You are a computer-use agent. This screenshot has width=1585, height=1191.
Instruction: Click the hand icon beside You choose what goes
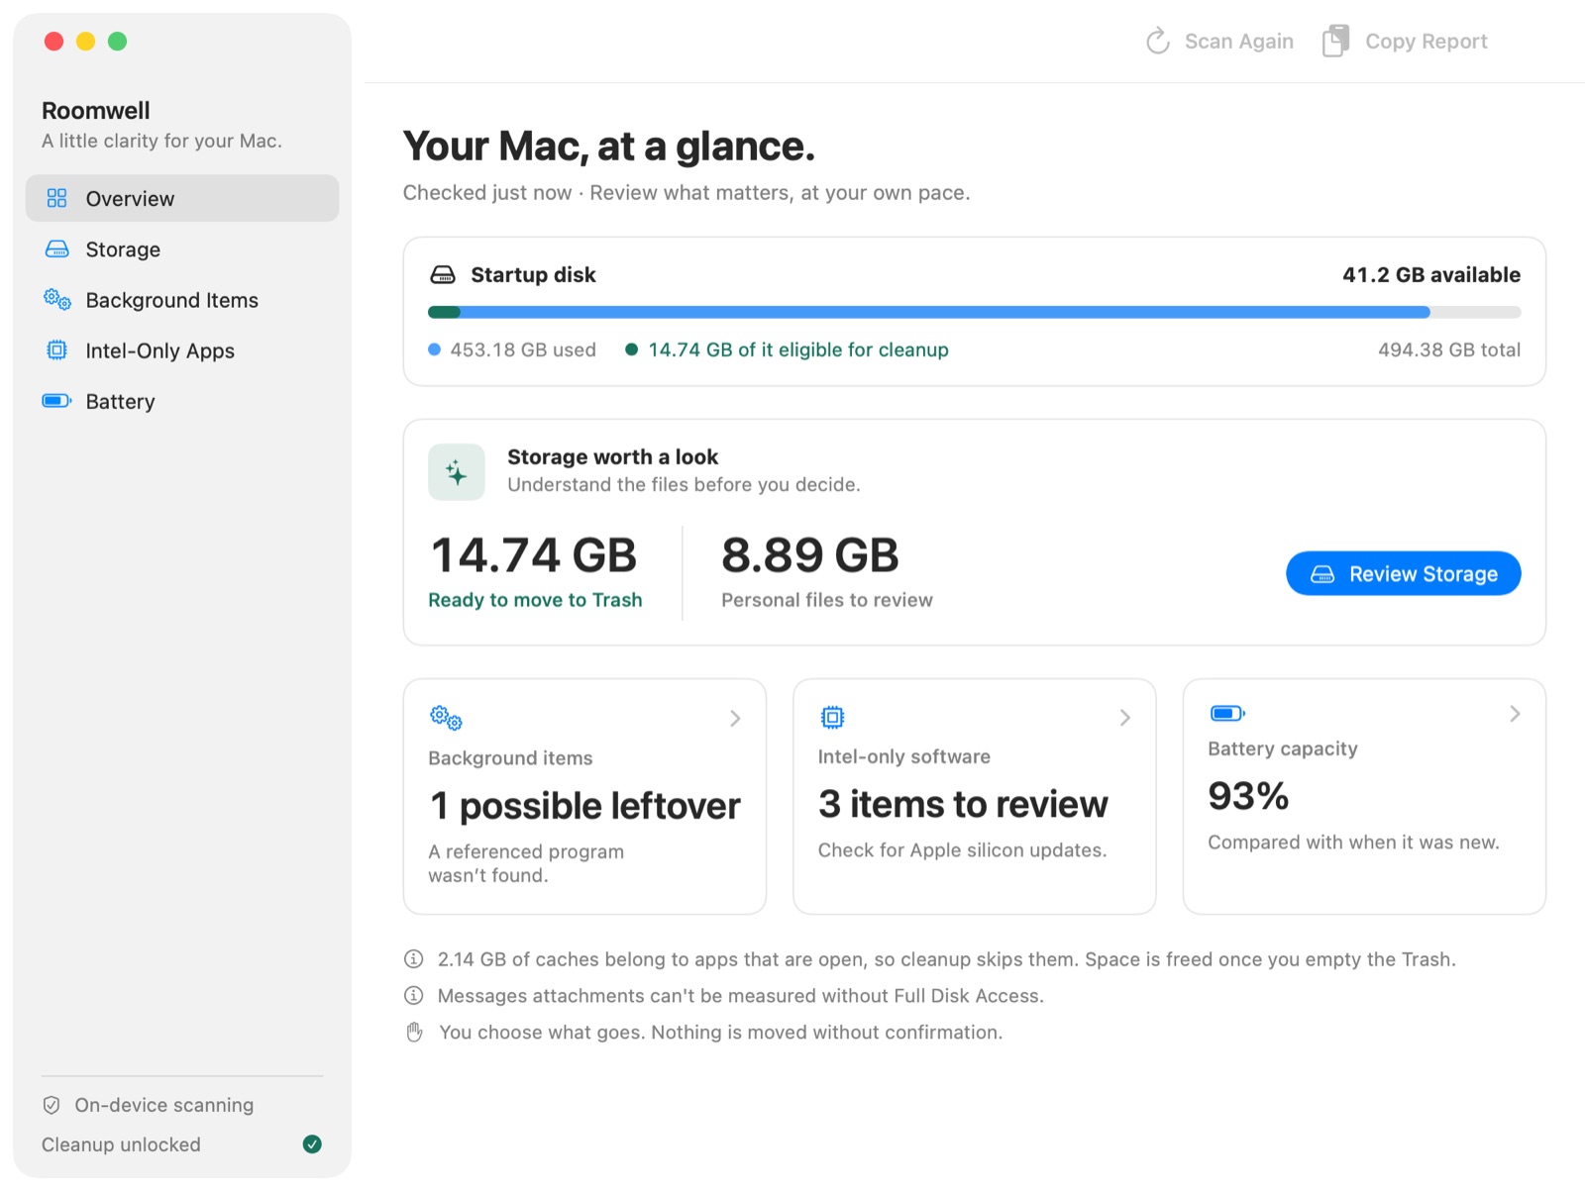pyautogui.click(x=415, y=1033)
